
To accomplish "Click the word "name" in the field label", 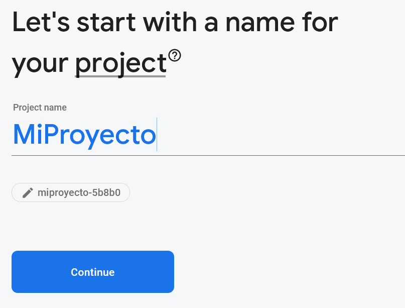I will click(x=57, y=108).
